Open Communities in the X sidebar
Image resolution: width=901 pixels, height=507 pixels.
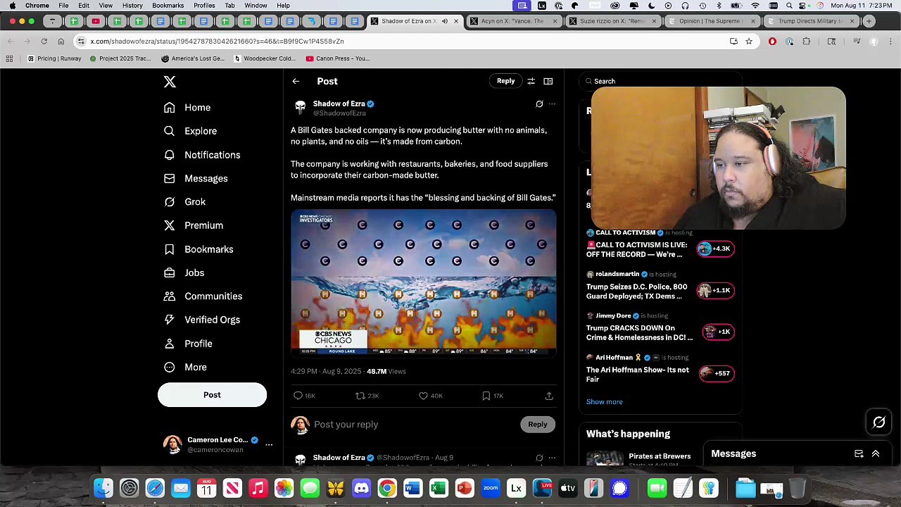(203, 296)
